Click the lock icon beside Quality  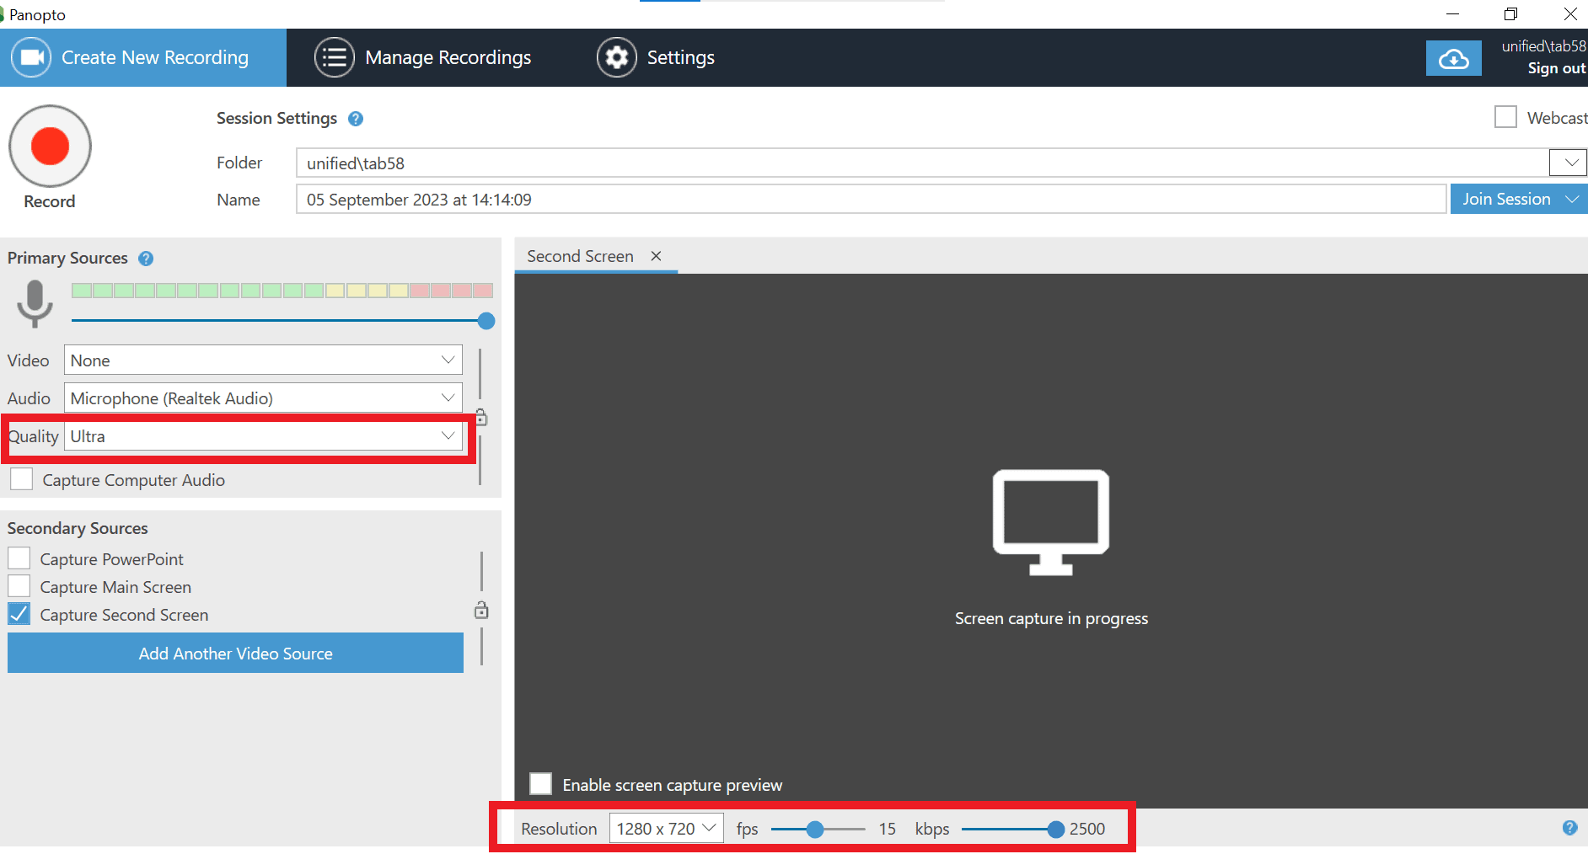click(x=481, y=418)
